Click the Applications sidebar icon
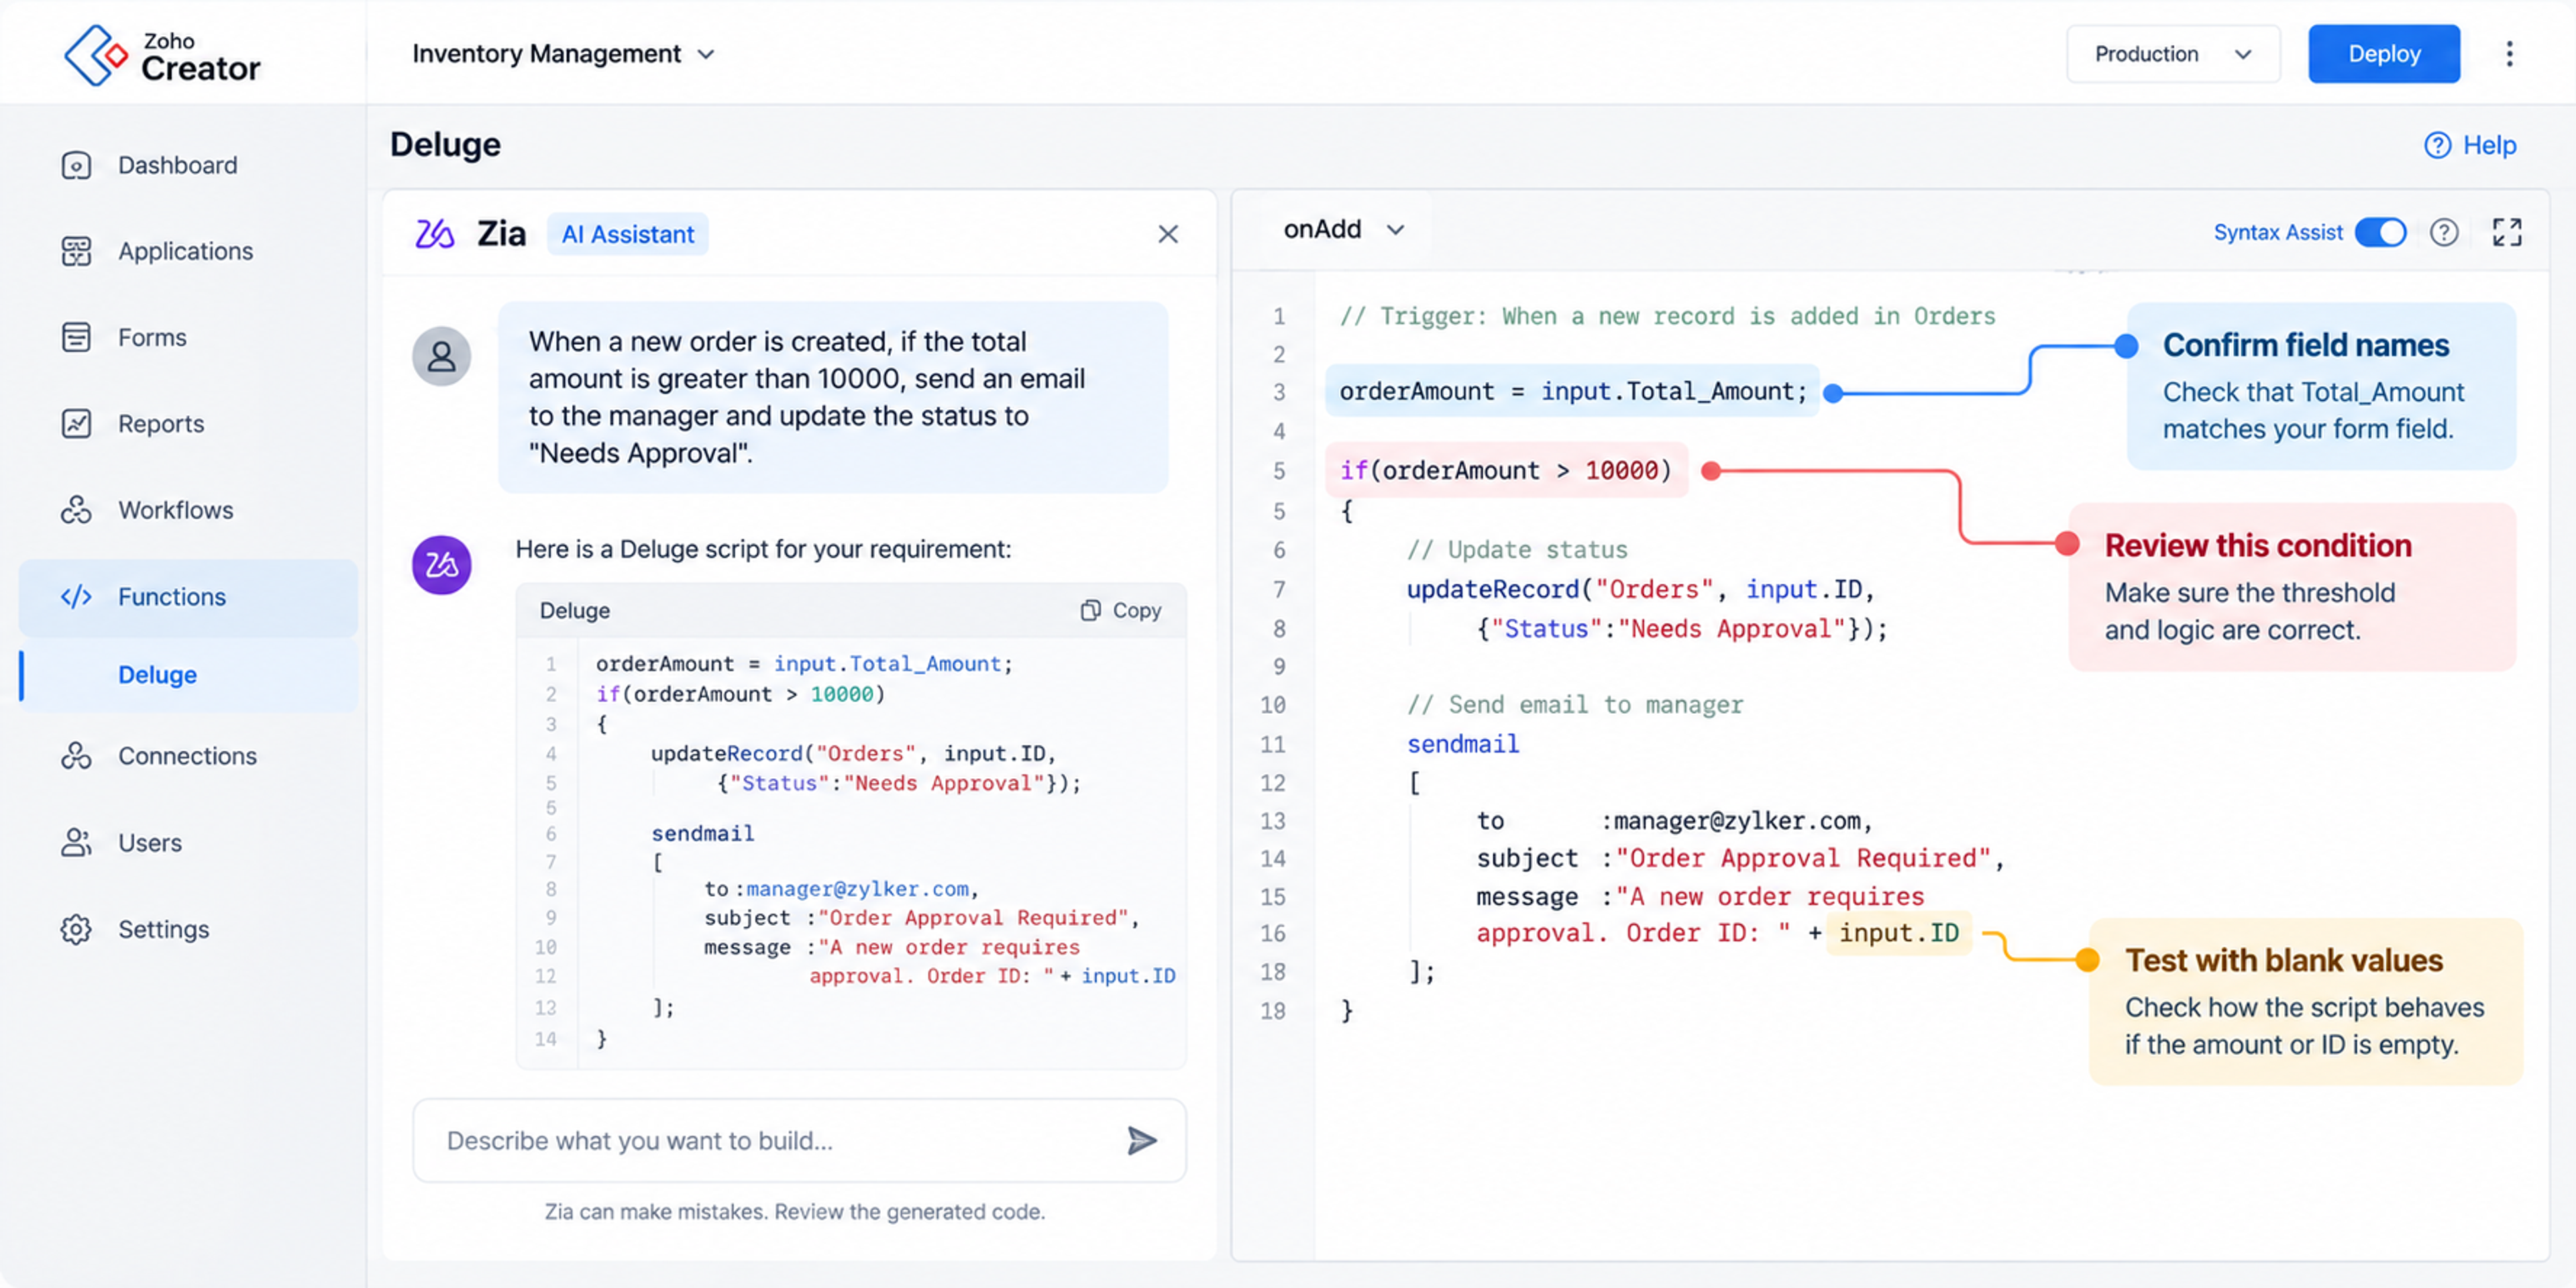The height and width of the screenshot is (1288, 2576). pos(76,251)
